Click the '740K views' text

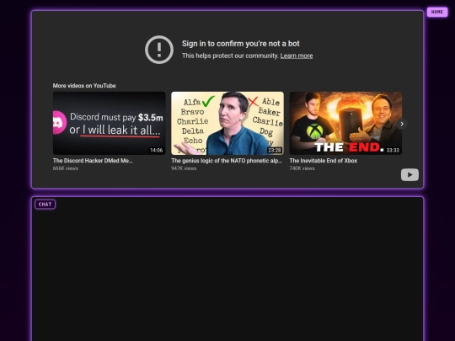(302, 168)
